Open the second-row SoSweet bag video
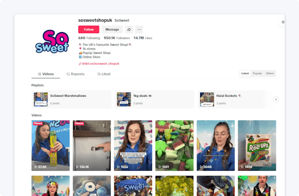Viewport: 299px width, 196px height. (x=133, y=186)
